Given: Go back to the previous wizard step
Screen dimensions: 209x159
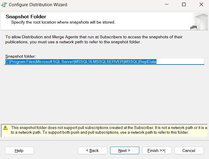Looking at the screenshot, I should pos(92,150).
